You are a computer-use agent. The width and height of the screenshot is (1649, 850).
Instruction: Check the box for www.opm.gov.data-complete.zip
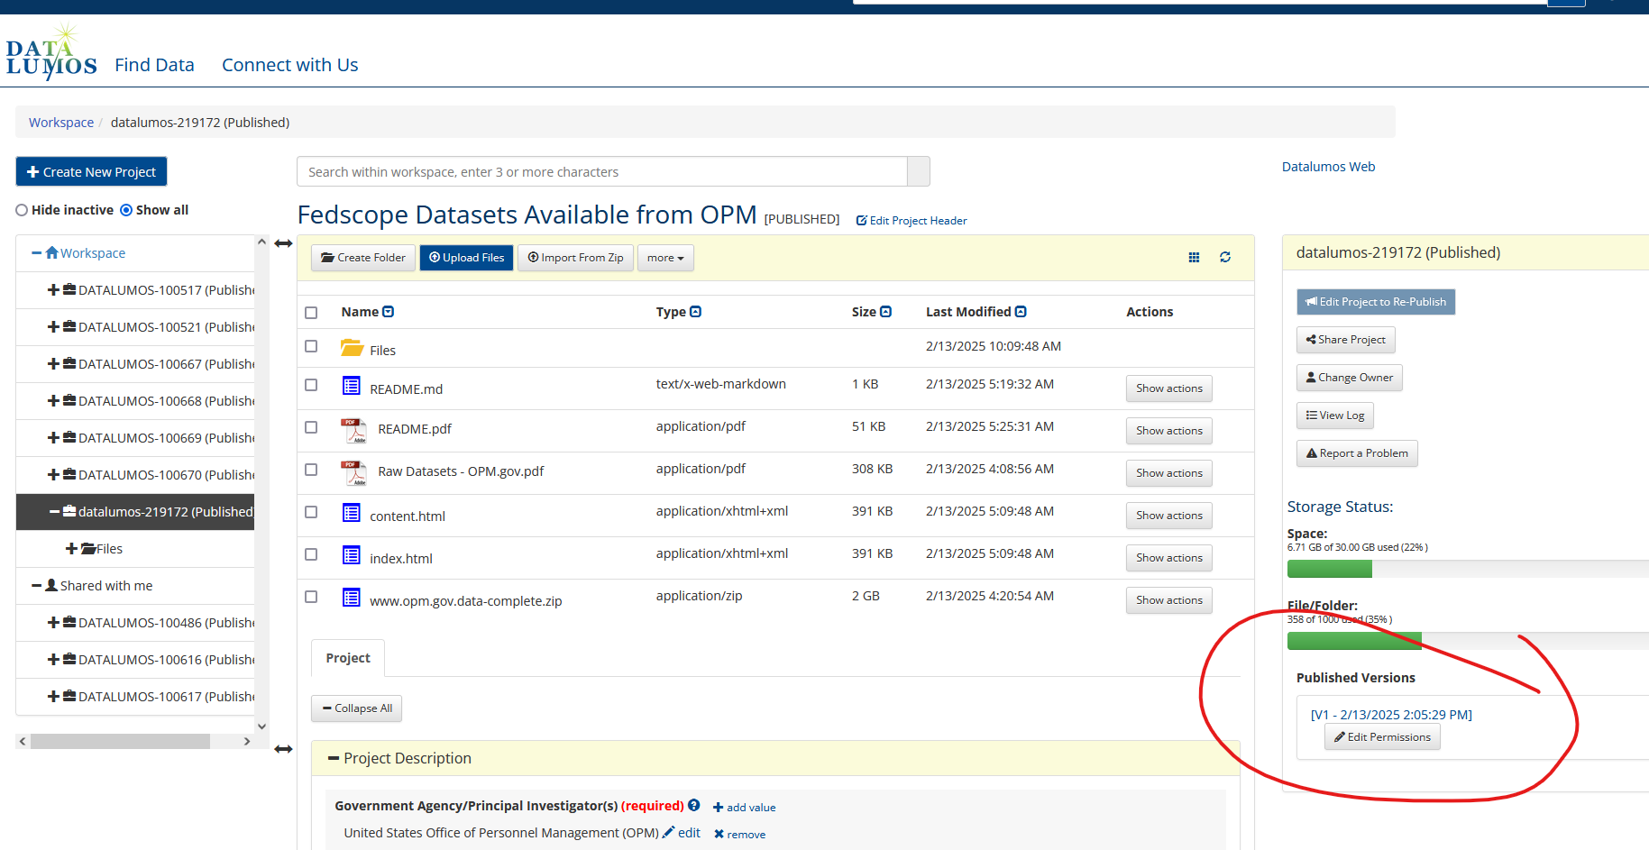(x=311, y=597)
